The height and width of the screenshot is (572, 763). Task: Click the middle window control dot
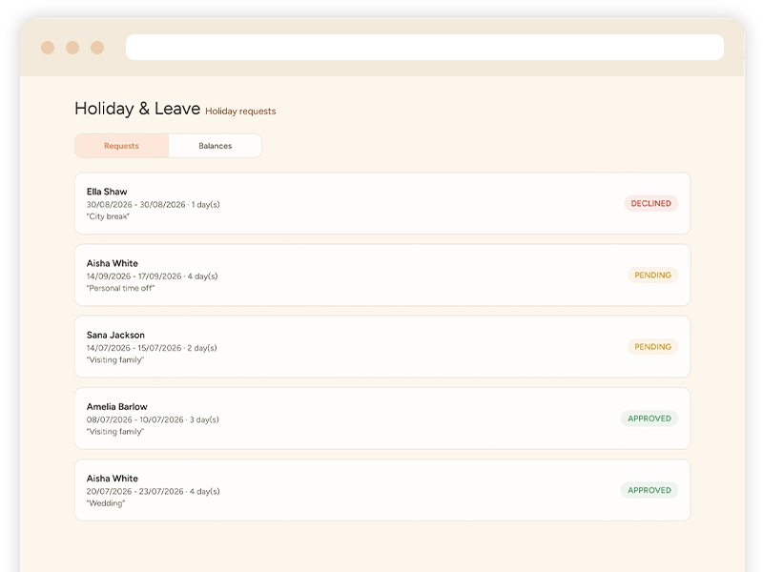[x=72, y=48]
